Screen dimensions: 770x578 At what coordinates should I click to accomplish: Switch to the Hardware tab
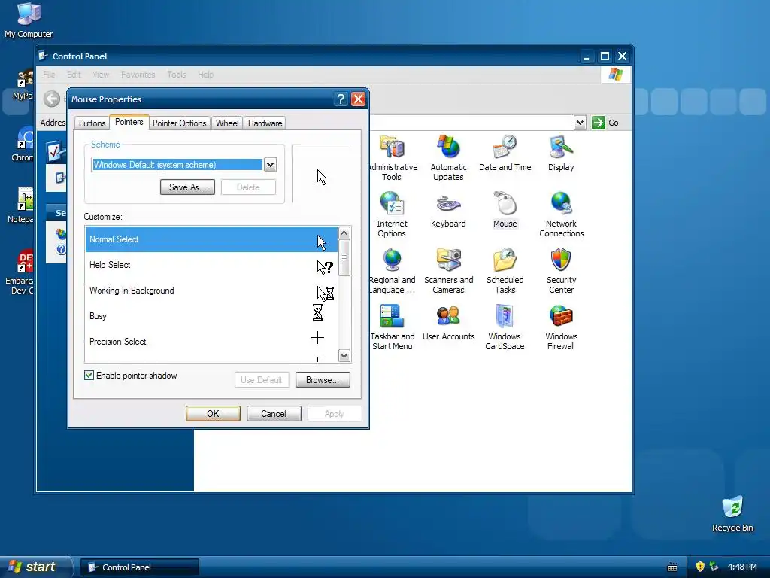coord(265,123)
